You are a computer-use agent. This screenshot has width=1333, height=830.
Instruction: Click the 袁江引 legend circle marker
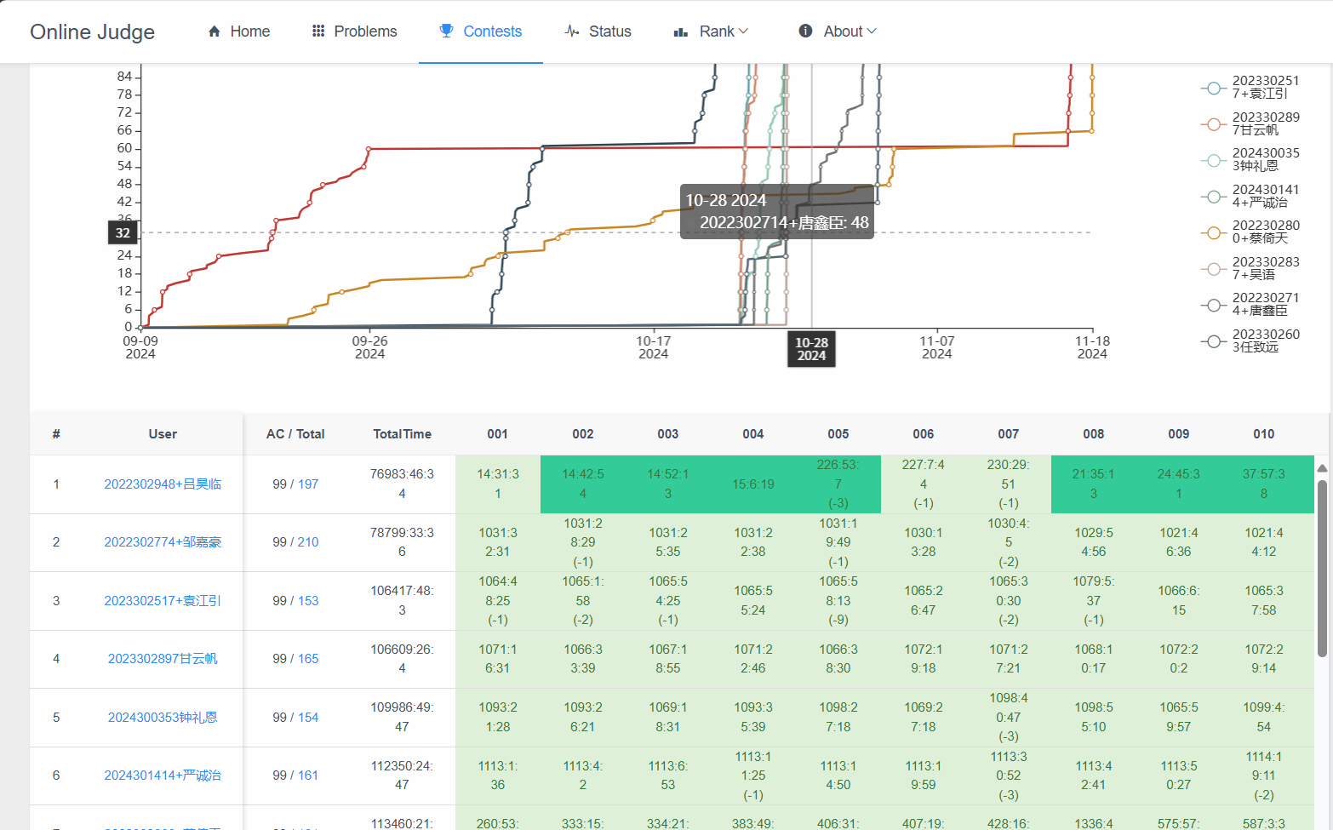coord(1213,88)
